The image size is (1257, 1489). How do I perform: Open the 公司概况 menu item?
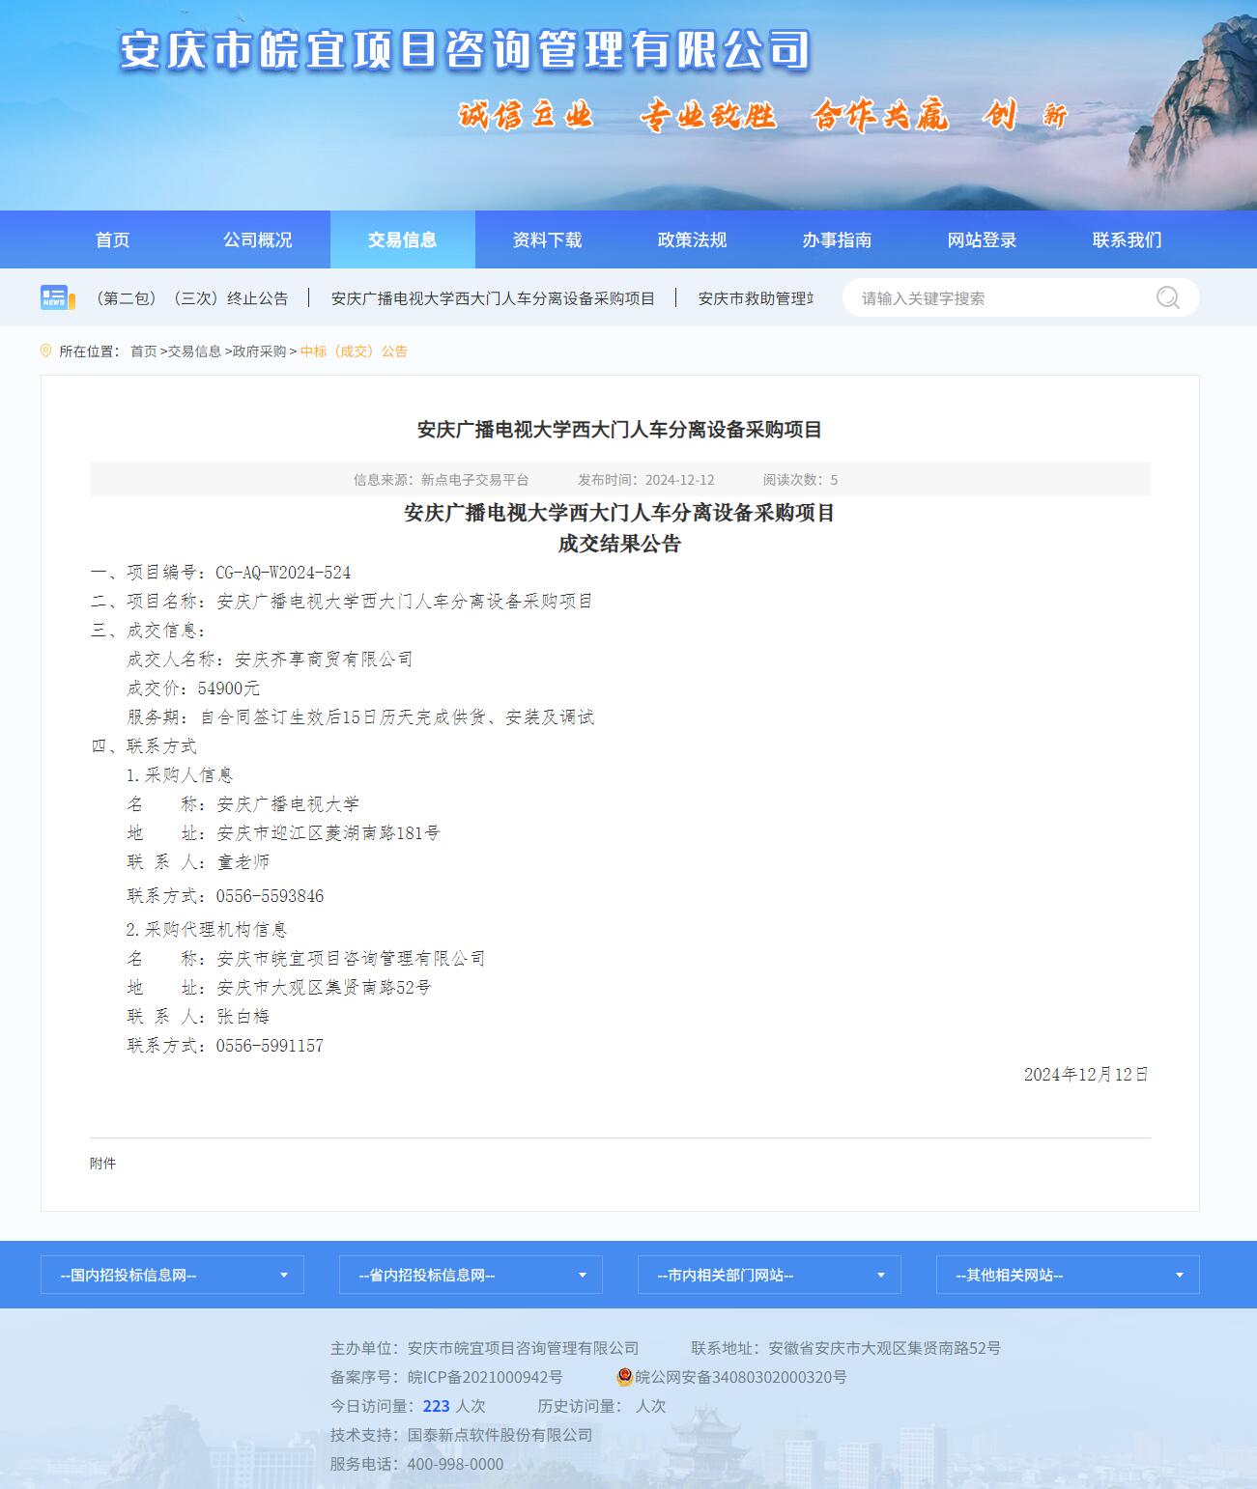pyautogui.click(x=257, y=239)
